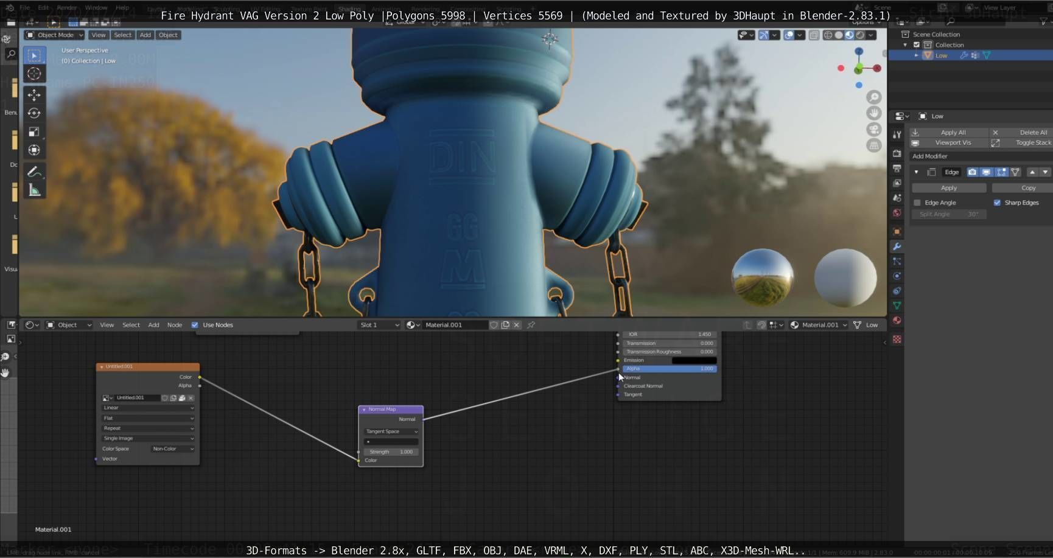Toggle camera view with the camera gizmo
The width and height of the screenshot is (1053, 558).
[874, 130]
